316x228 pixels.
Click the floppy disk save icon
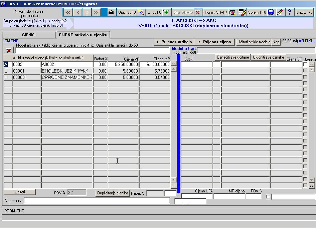click(271, 12)
